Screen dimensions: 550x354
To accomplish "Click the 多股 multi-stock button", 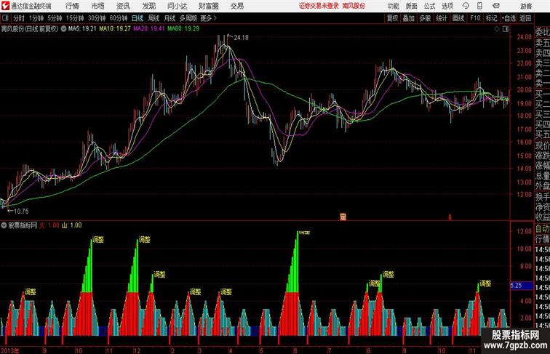I will pos(425,18).
